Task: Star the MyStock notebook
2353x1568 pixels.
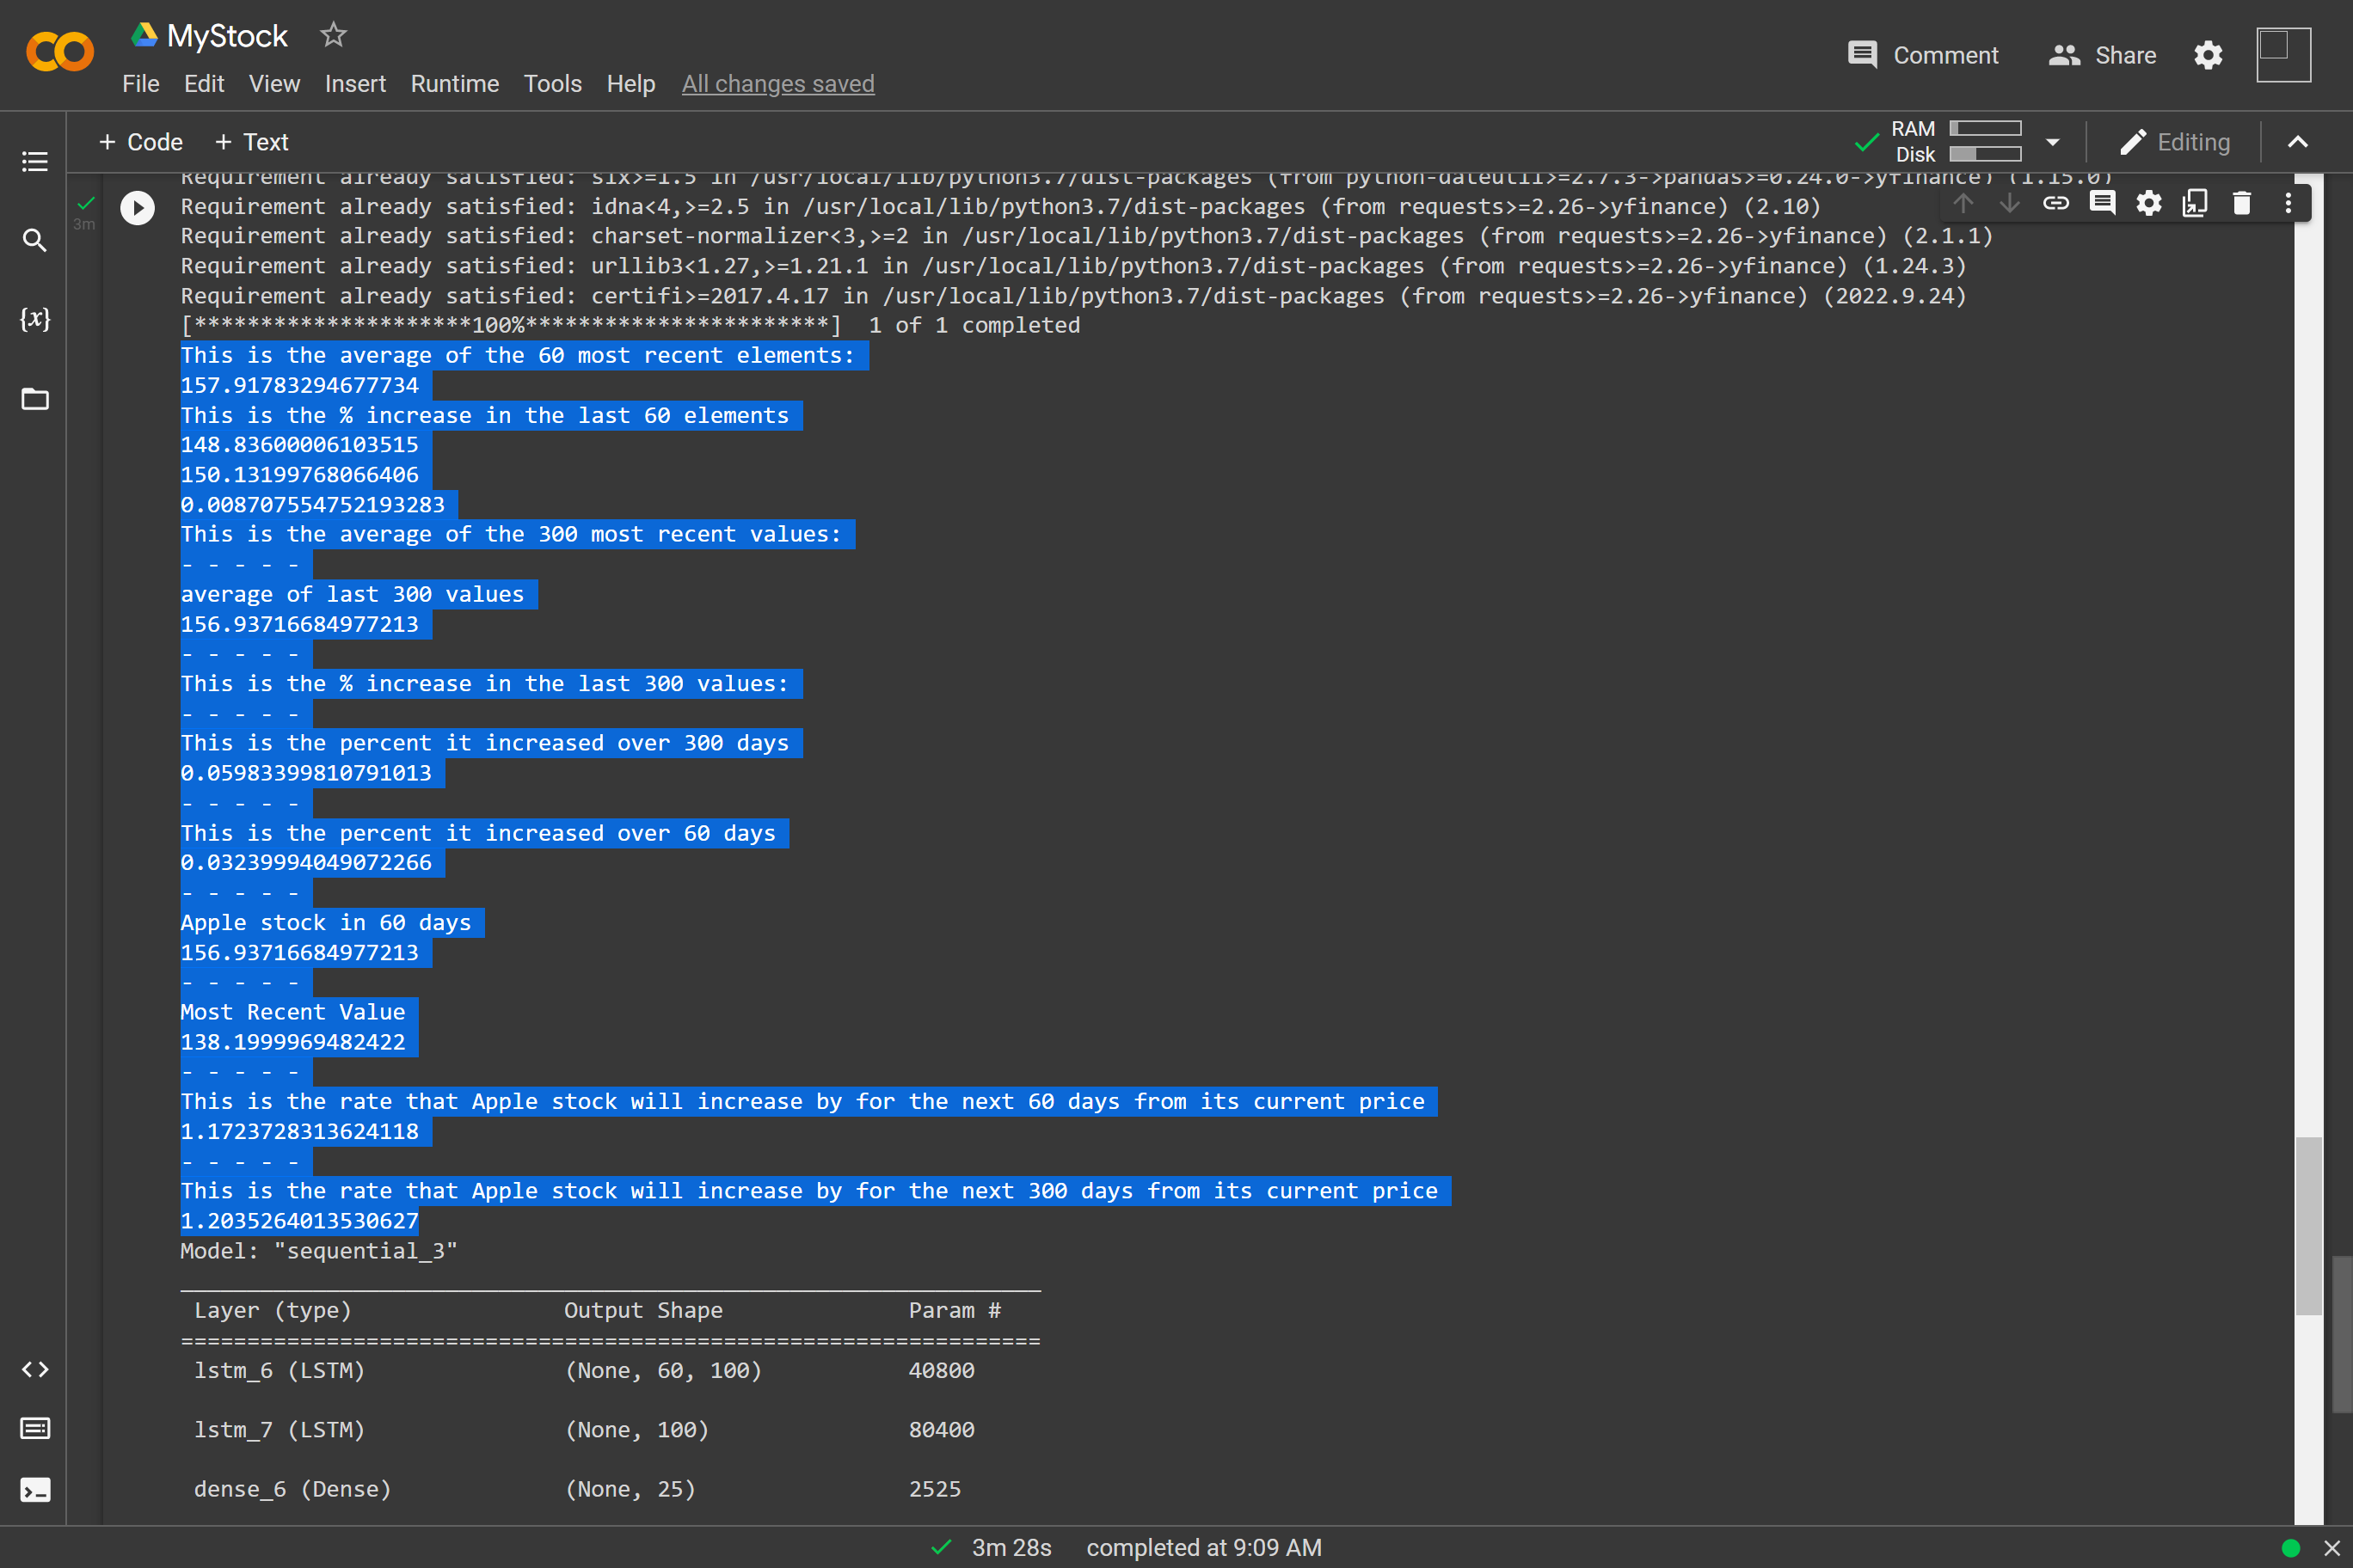Action: coord(333,36)
